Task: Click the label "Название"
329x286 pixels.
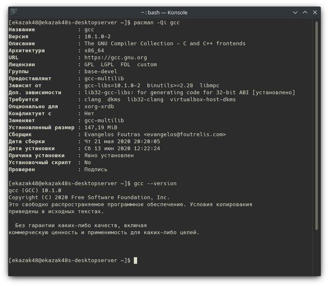Action: click(21, 30)
